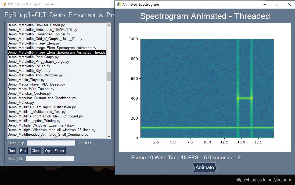Select Demo_Matplotlib_Styles.py
The width and height of the screenshot is (295, 185).
coord(57,71)
